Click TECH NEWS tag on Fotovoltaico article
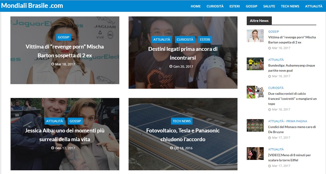 182,121
